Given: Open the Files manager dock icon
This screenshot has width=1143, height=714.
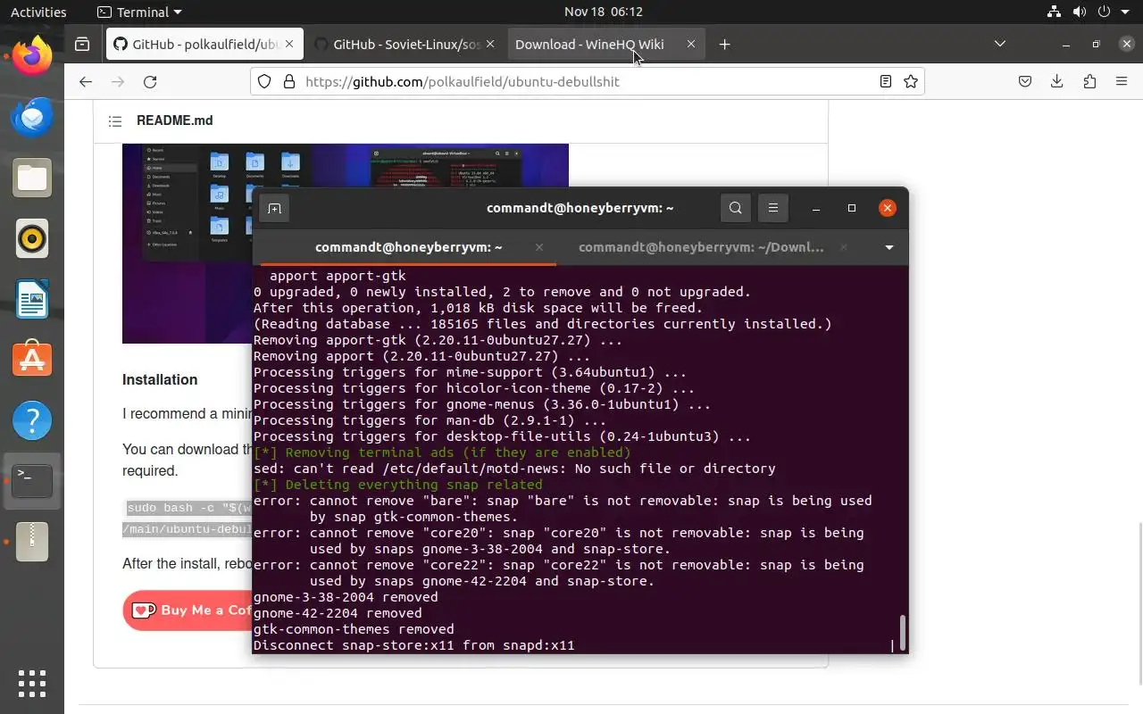Looking at the screenshot, I should tap(32, 178).
